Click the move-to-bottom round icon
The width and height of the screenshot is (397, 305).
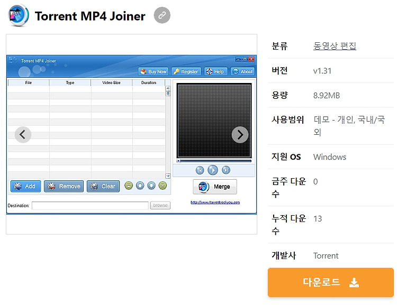point(163,186)
